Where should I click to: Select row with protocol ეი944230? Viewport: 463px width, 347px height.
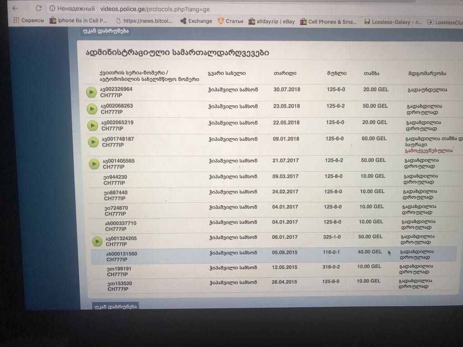(273, 180)
